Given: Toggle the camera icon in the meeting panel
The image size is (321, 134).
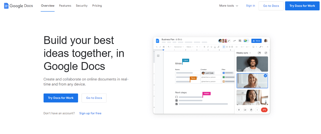Looking at the screenshot, I should coord(245,110).
